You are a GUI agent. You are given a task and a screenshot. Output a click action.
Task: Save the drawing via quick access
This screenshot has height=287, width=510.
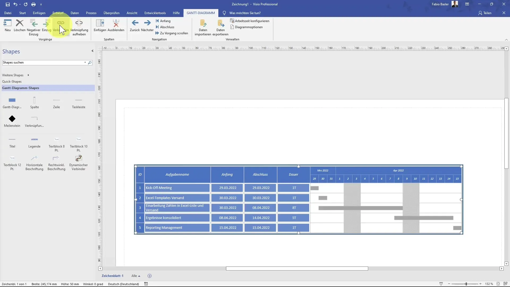(8, 4)
